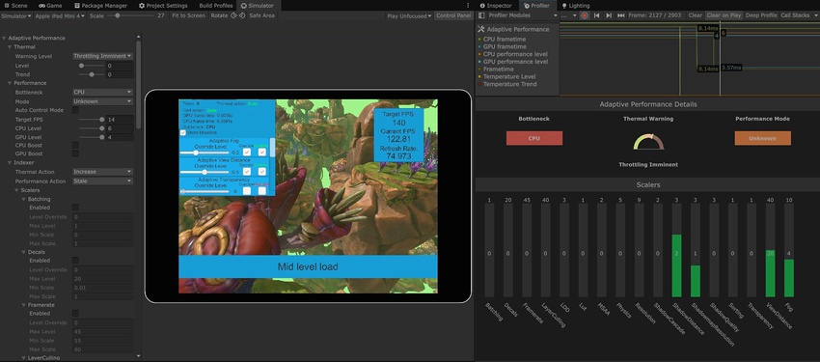Open the Game tab
The height and width of the screenshot is (362, 820).
pyautogui.click(x=50, y=5)
